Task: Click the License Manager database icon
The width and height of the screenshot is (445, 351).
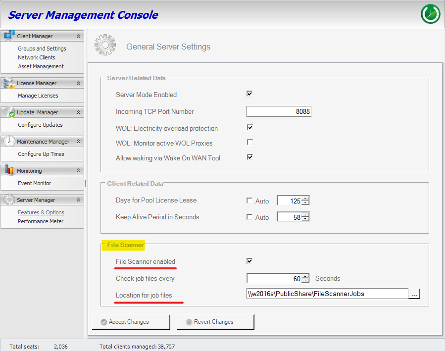Action: coord(9,83)
